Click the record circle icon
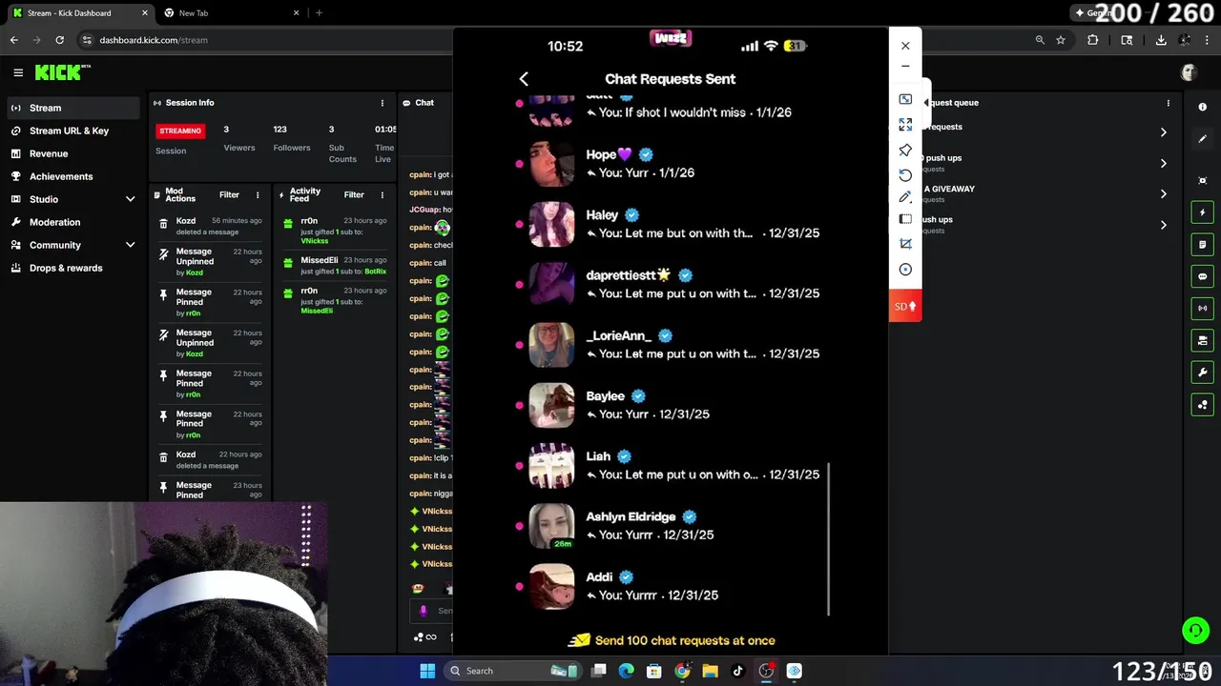Viewport: 1221px width, 686px height. point(905,270)
